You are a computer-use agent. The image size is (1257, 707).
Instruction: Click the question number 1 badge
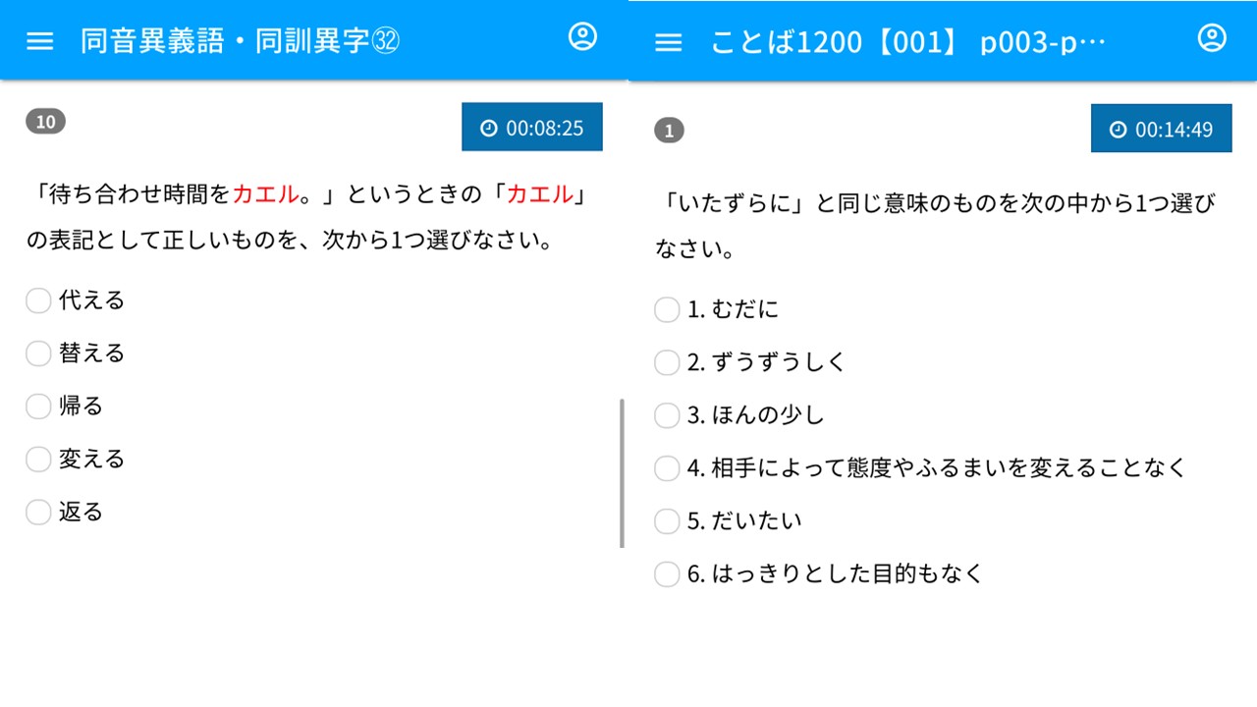[x=669, y=131]
